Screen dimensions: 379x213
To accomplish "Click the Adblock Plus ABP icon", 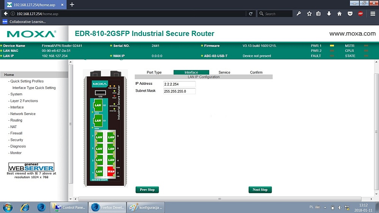I will [360, 14].
